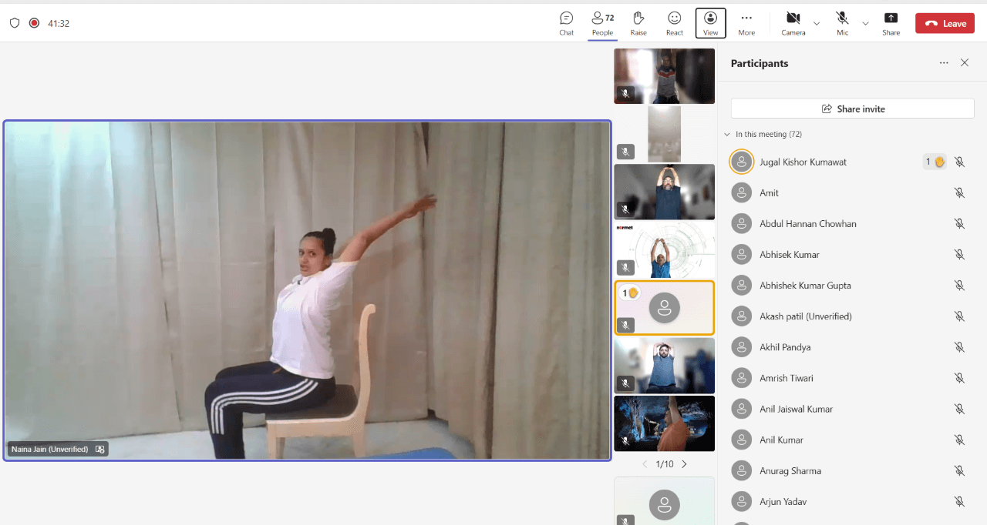987x525 pixels.
Task: Expand the Mic options dropdown arrow
Action: (x=865, y=24)
